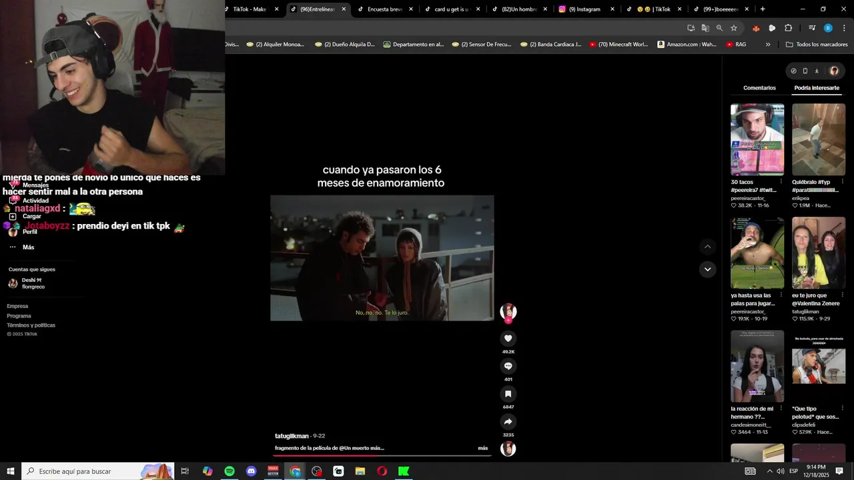Viewport: 854px width, 480px height.
Task: Open Spotify from taskbar
Action: pyautogui.click(x=230, y=471)
